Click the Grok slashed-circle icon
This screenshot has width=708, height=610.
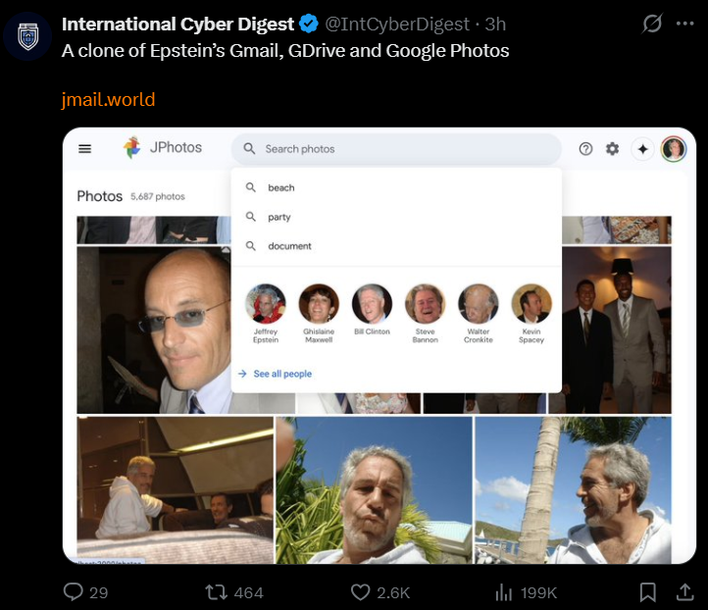pyautogui.click(x=652, y=24)
